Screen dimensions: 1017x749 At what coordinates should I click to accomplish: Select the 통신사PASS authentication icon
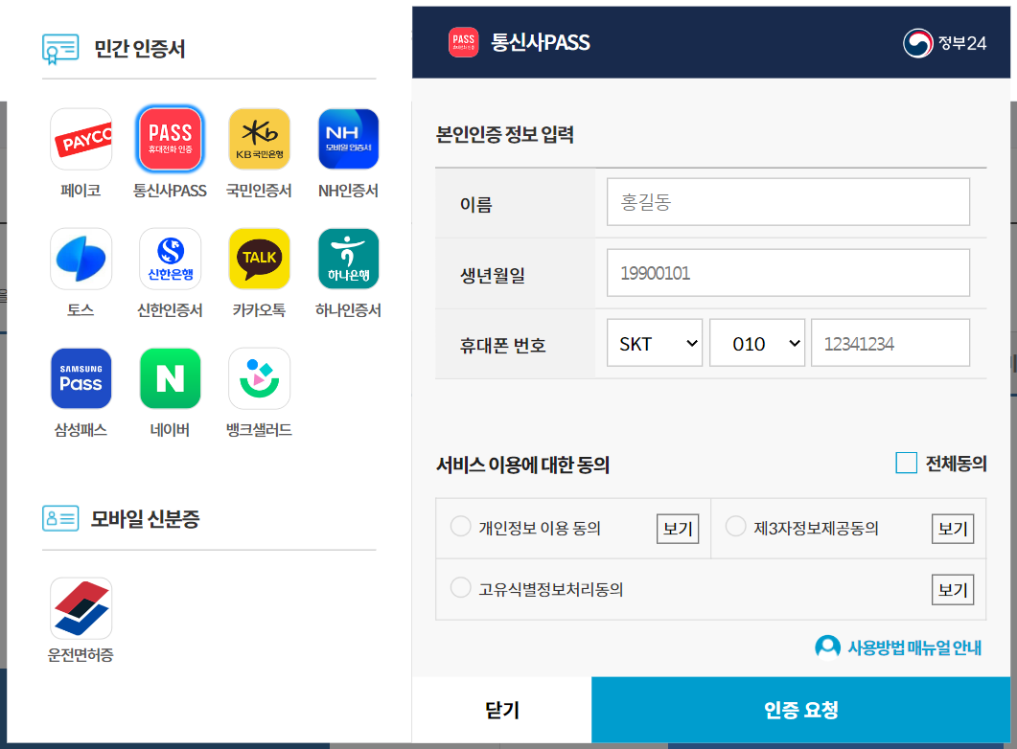click(x=170, y=138)
